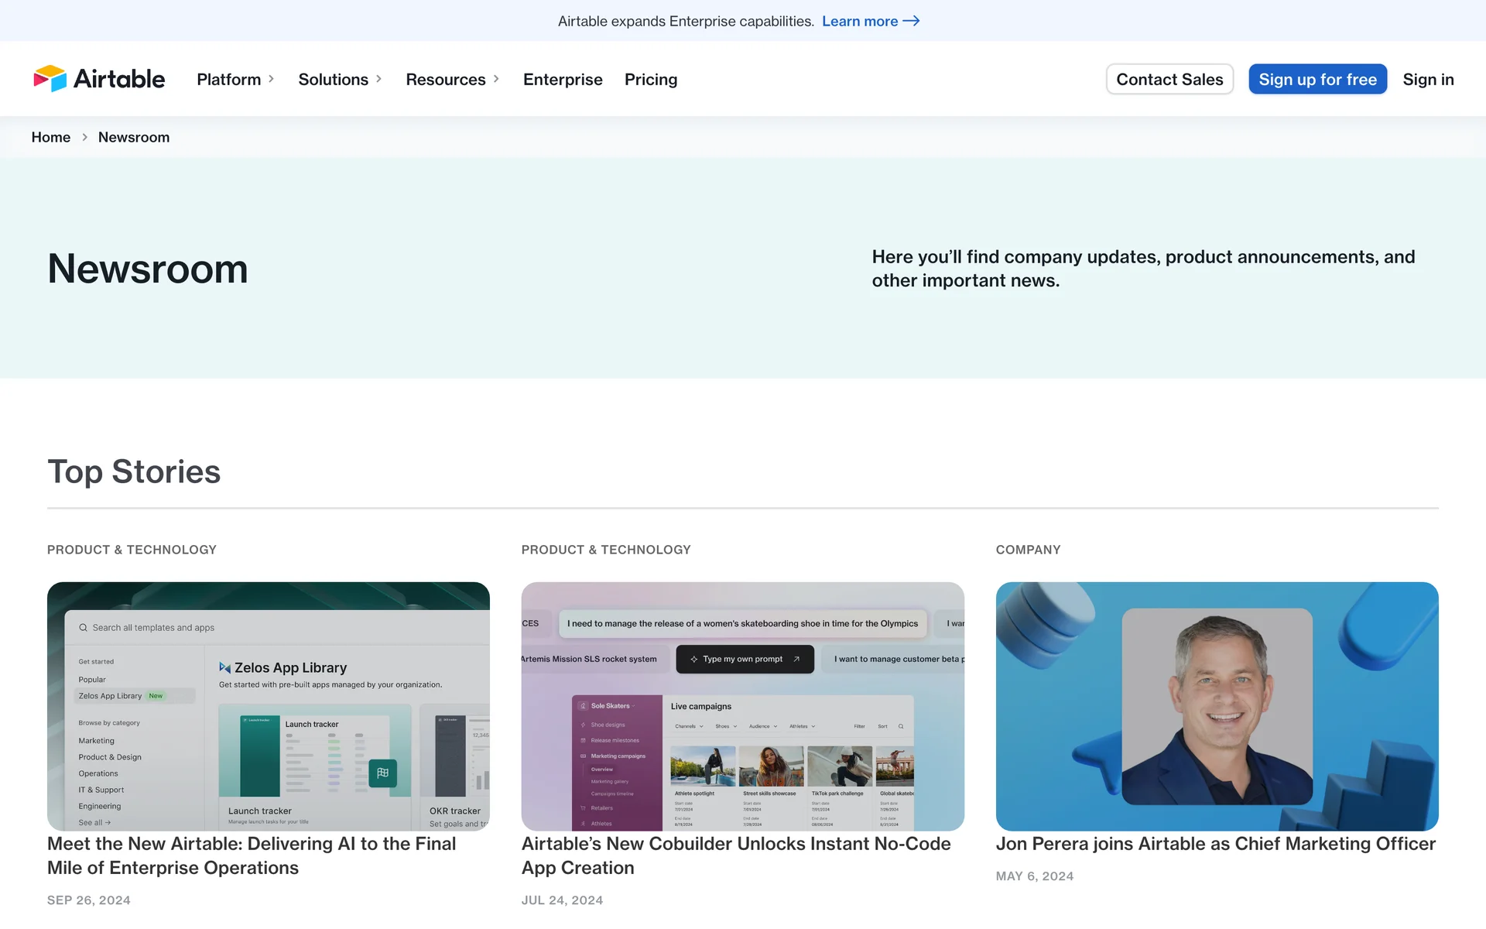
Task: Go to the Pricing page
Action: [651, 79]
